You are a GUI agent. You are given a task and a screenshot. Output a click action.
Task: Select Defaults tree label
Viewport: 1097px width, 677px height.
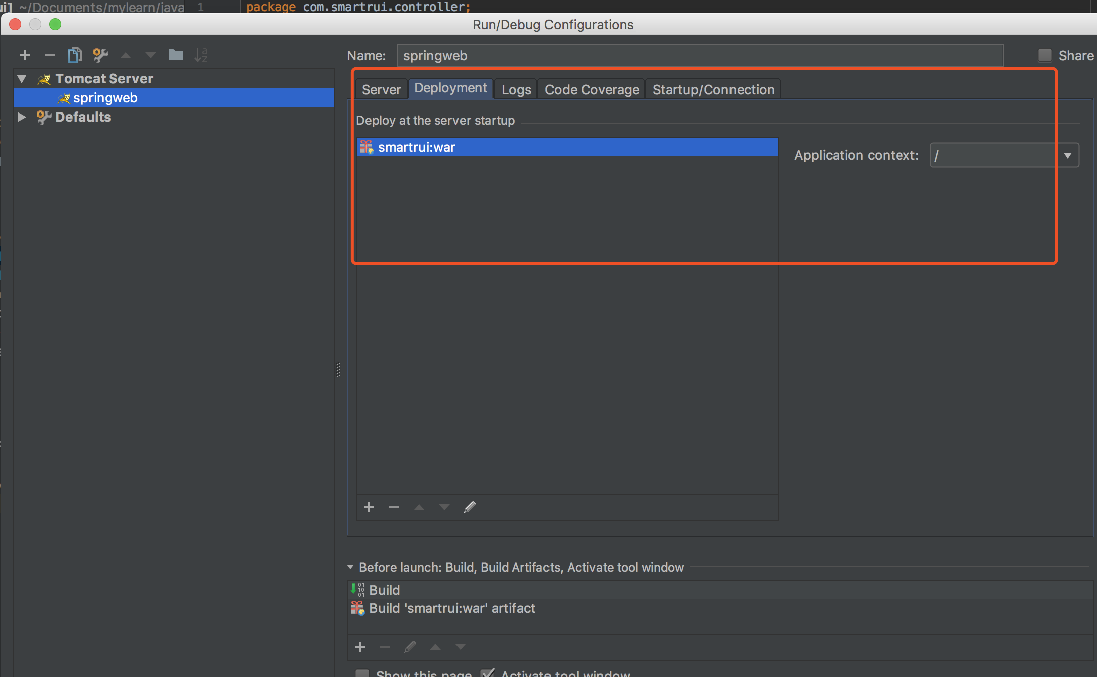click(83, 117)
